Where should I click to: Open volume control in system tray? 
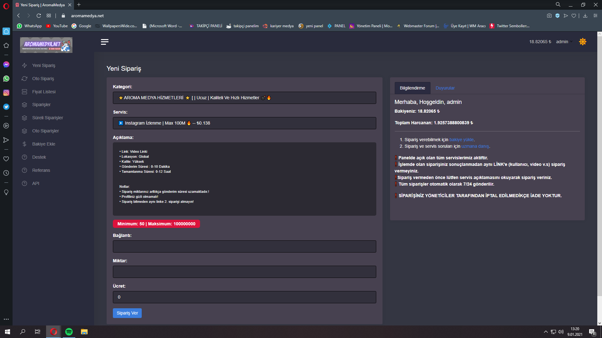coord(561,332)
